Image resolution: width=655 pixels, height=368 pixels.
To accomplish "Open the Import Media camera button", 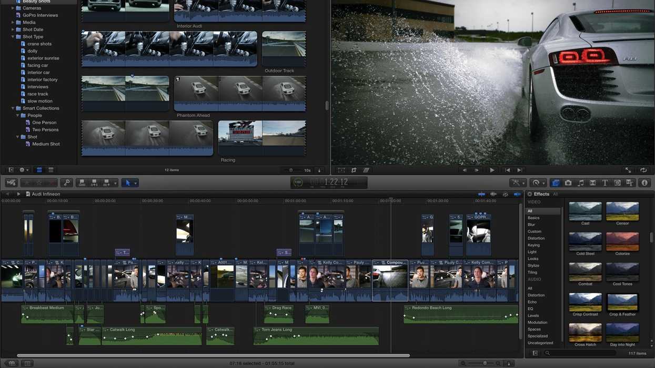I will click(x=11, y=183).
